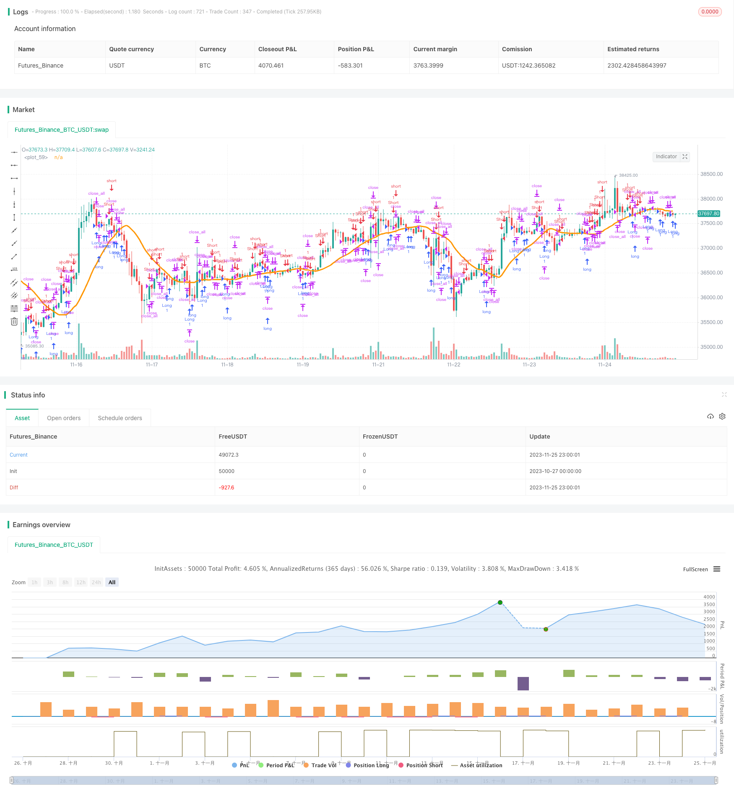This screenshot has width=734, height=797.
Task: Select the parallel channel drawing tool
Action: click(x=14, y=282)
